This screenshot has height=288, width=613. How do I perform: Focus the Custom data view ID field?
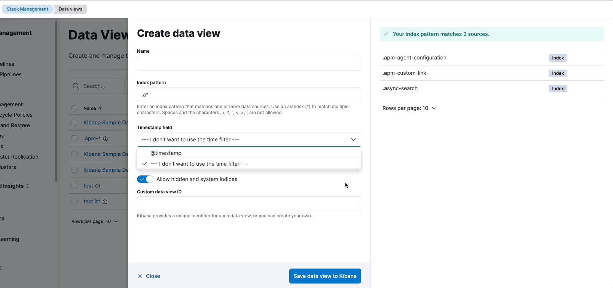[x=249, y=204]
